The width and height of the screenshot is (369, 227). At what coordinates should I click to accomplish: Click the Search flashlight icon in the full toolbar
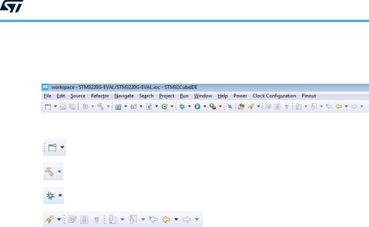[x=251, y=106]
